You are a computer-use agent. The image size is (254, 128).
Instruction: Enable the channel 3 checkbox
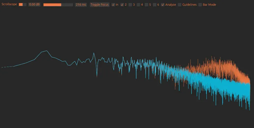point(130,5)
